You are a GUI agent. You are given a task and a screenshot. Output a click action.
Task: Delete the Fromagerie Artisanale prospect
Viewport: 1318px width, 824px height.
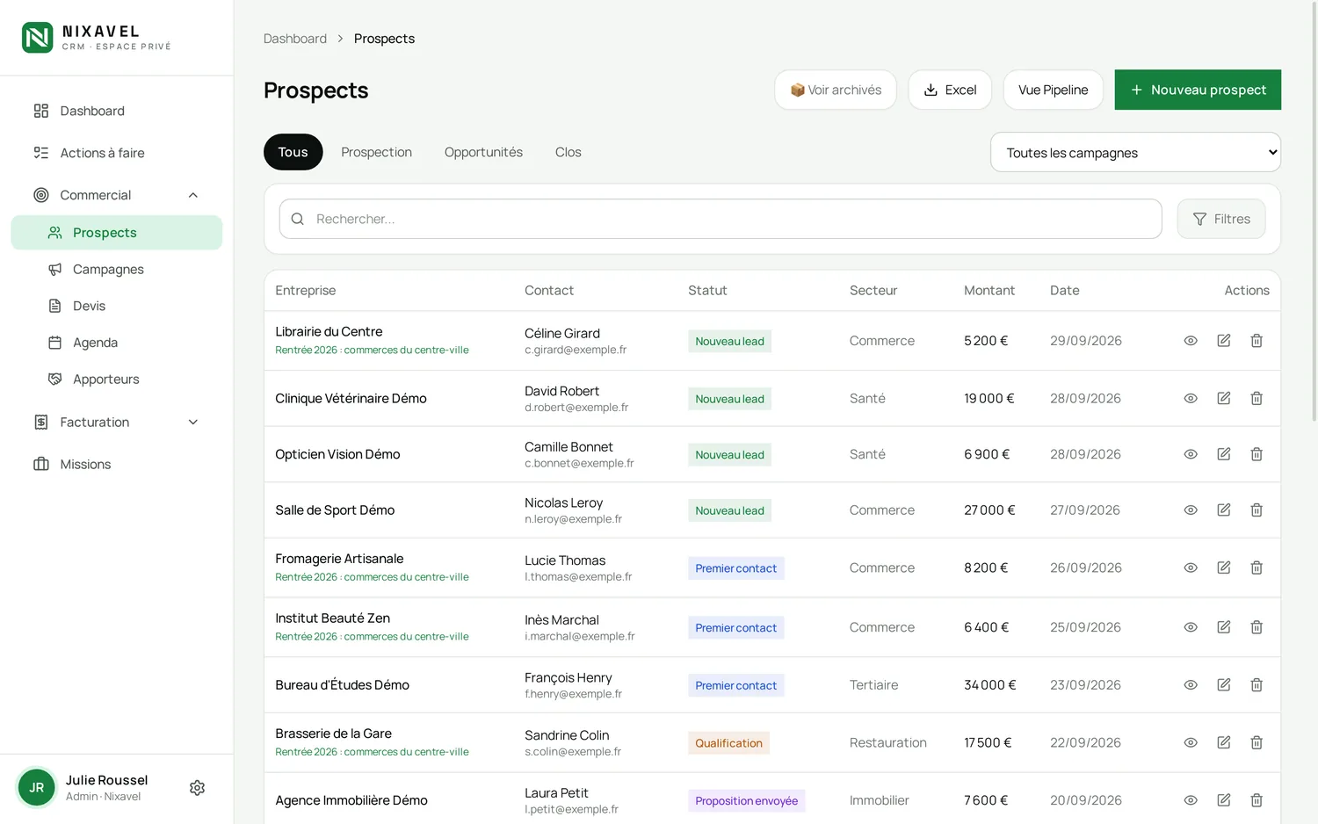(x=1256, y=568)
